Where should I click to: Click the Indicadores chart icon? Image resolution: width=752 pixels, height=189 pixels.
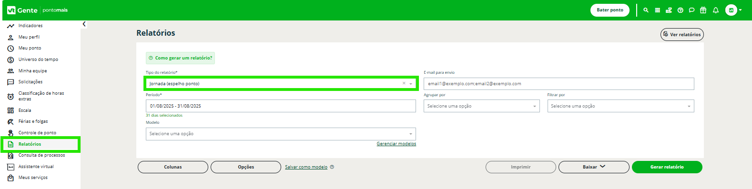click(x=10, y=26)
